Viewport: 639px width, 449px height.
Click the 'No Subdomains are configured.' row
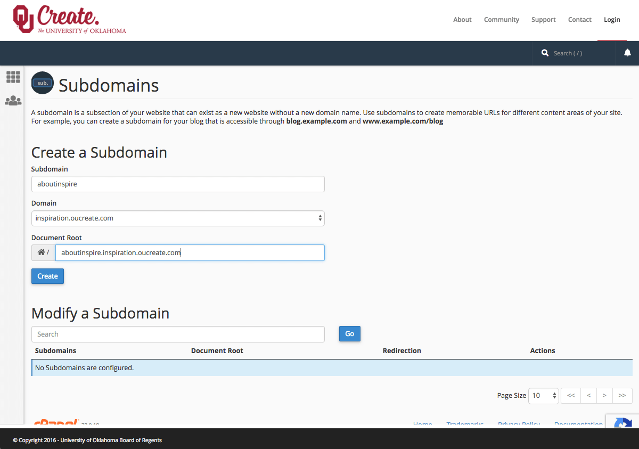(x=332, y=368)
